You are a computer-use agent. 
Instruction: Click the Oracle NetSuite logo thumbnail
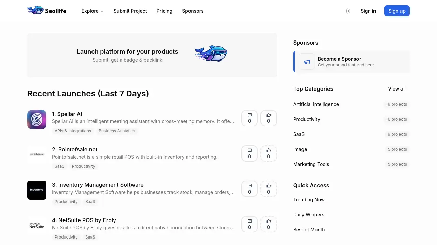[x=37, y=226]
